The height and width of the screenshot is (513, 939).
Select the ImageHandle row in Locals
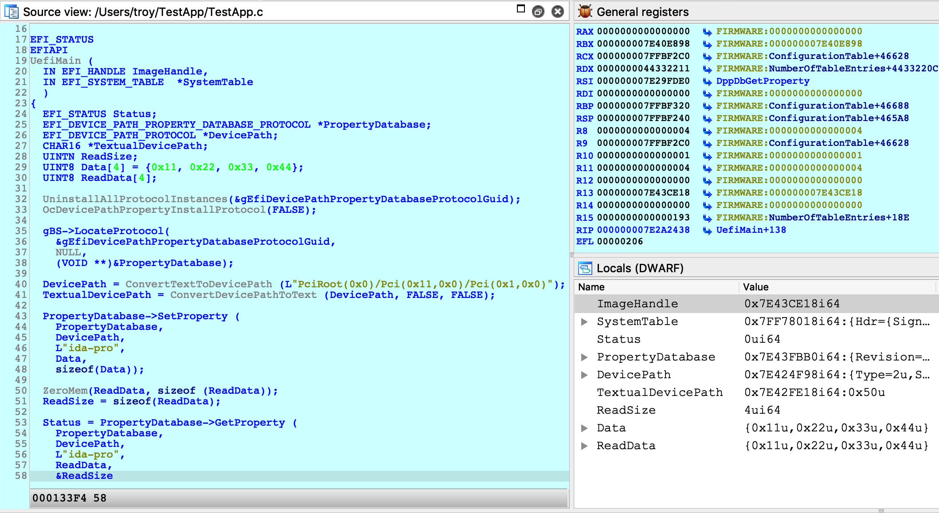pos(637,304)
